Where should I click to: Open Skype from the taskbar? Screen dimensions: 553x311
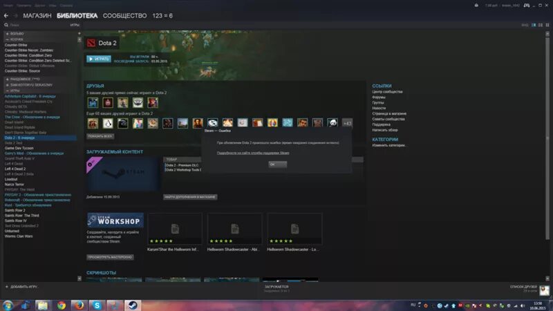point(97,305)
